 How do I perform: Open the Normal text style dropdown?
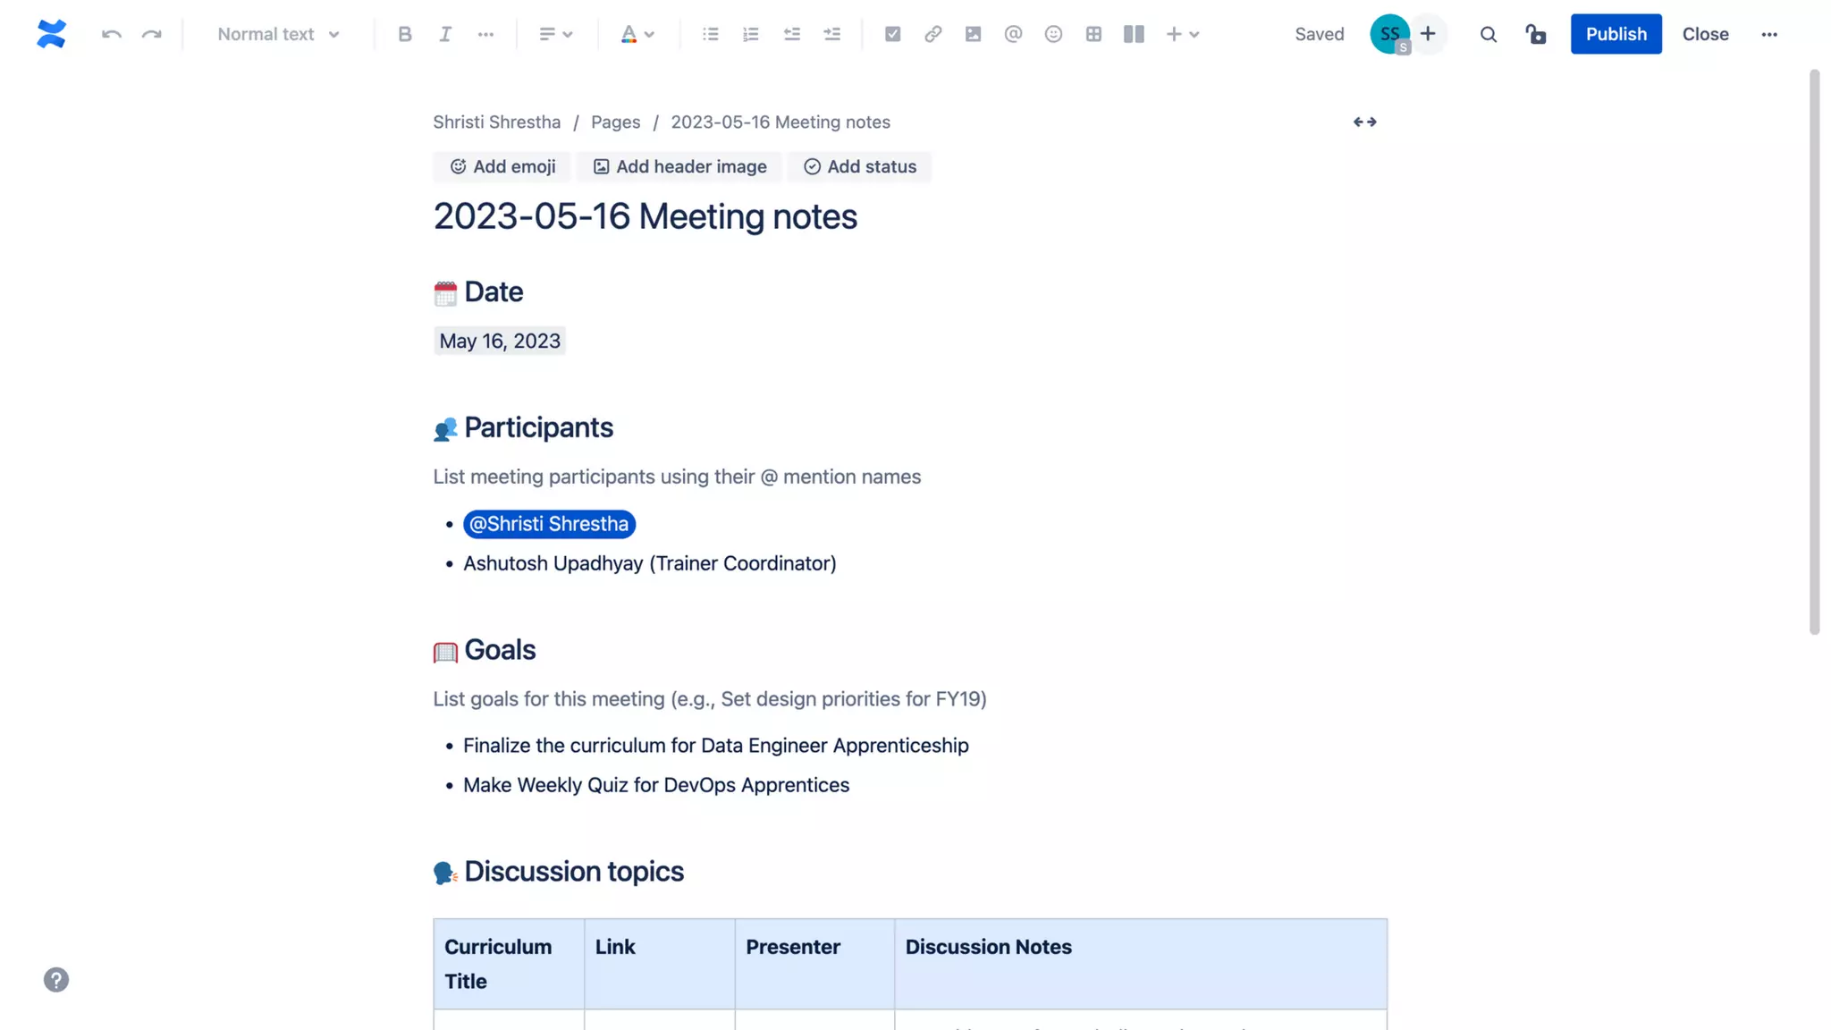click(278, 34)
